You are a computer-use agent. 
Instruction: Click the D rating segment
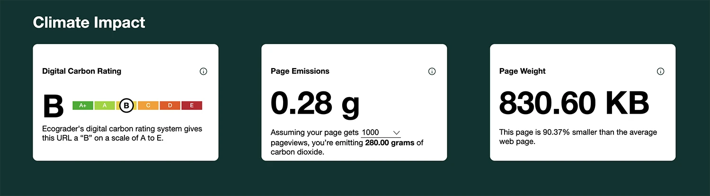point(170,106)
